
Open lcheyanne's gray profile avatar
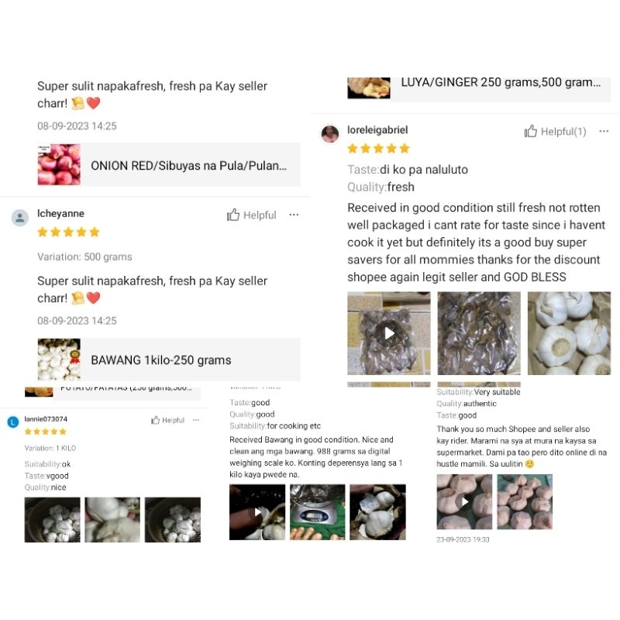[20, 218]
